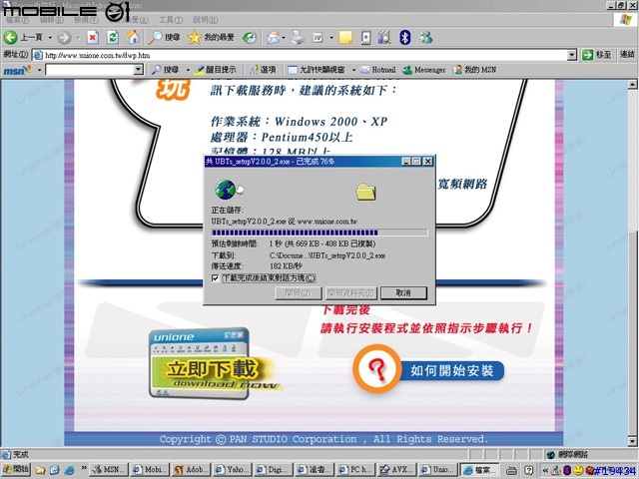The image size is (639, 479).
Task: Click the page scrollbar down arrow
Action: tap(632, 441)
